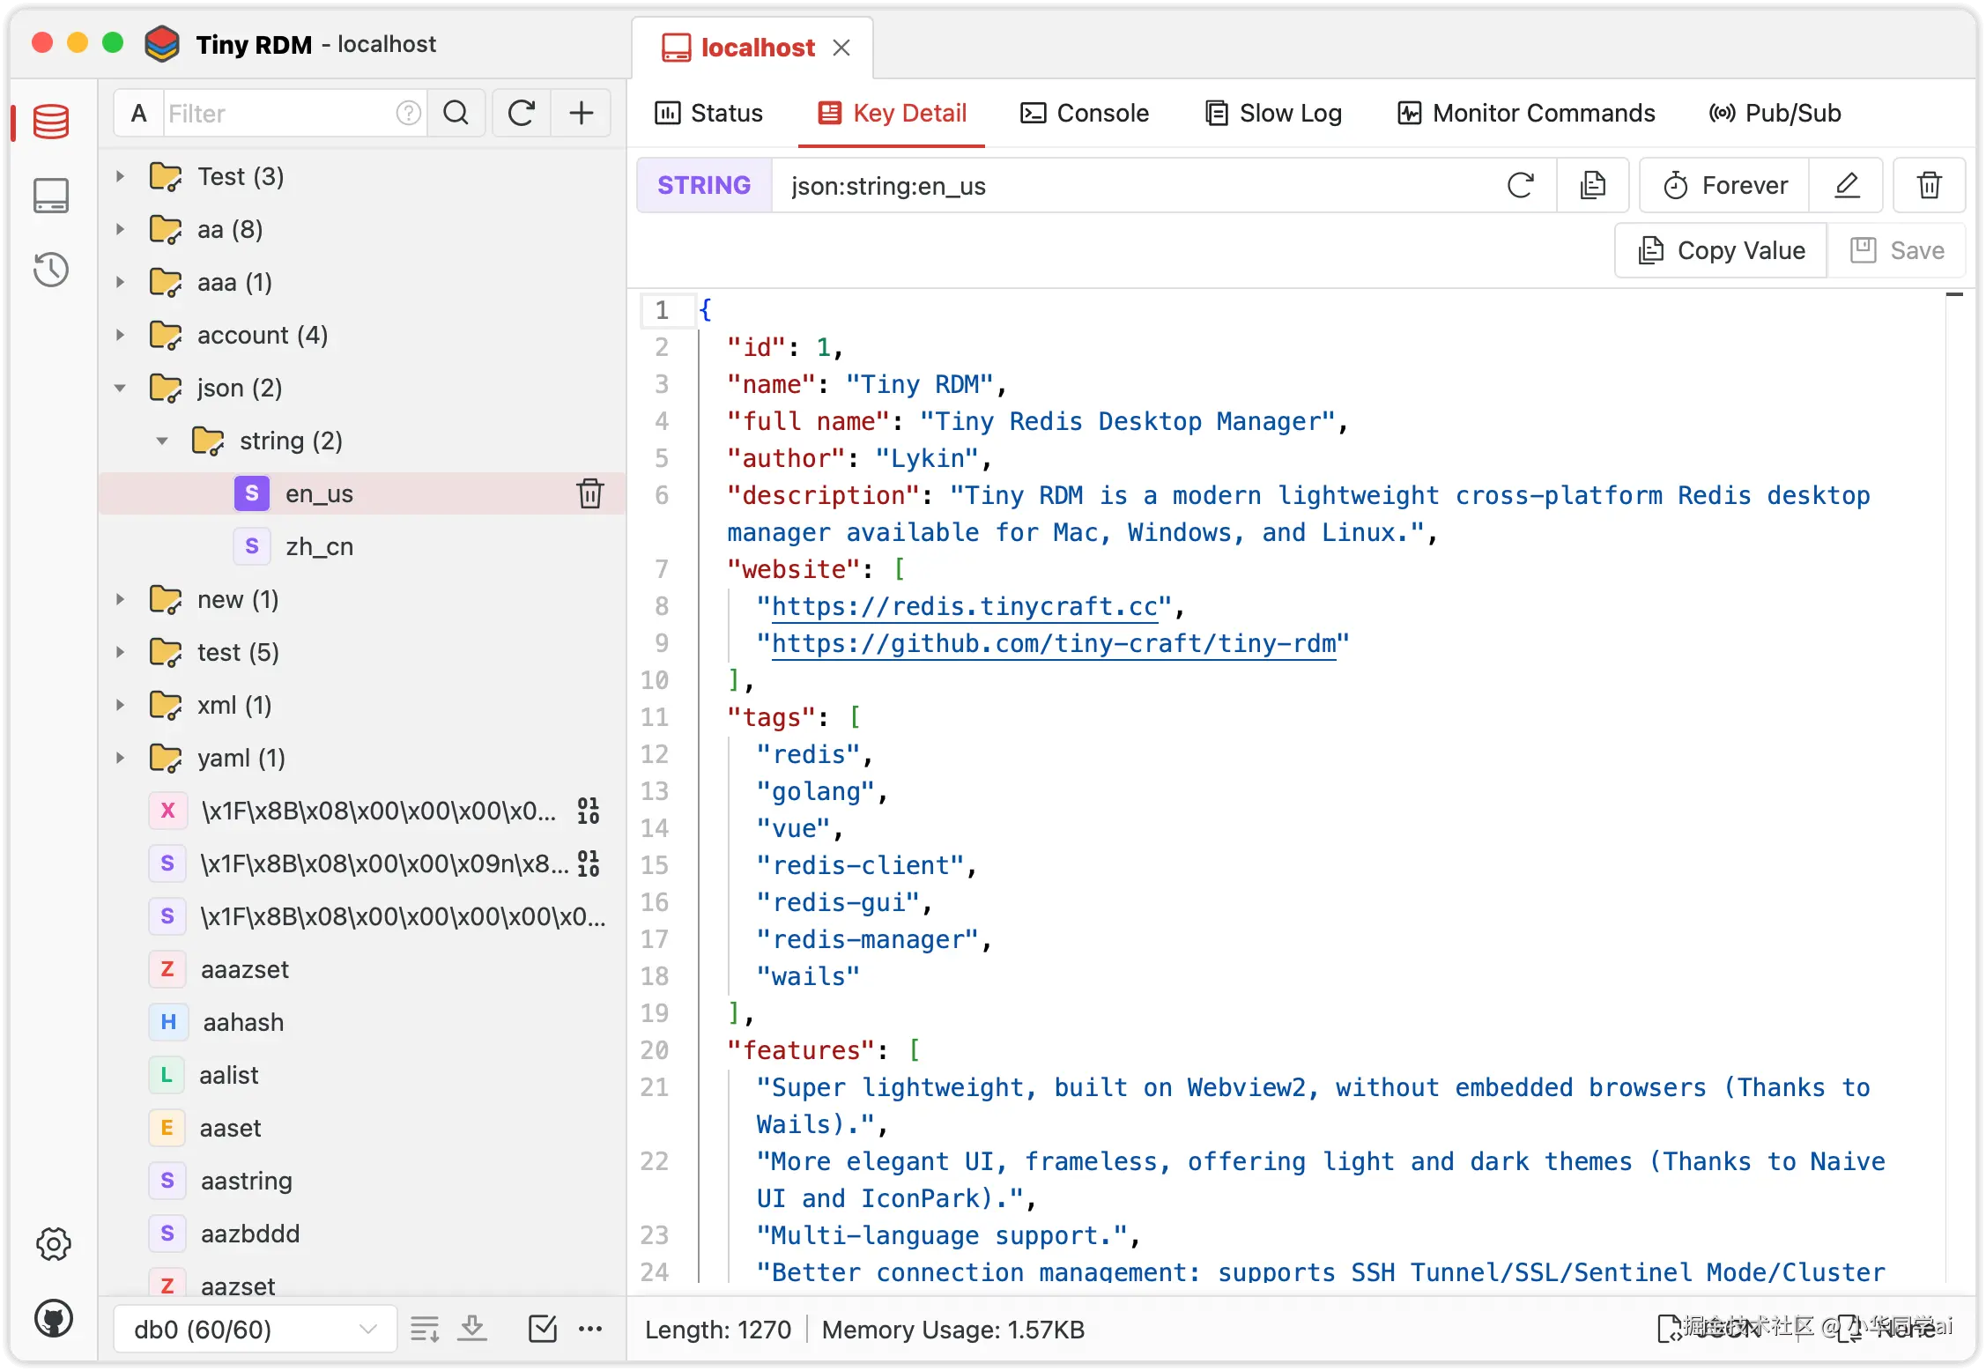Viewport: 1986px width, 1371px height.
Task: Click the GitHub icon in sidebar
Action: [x=53, y=1319]
